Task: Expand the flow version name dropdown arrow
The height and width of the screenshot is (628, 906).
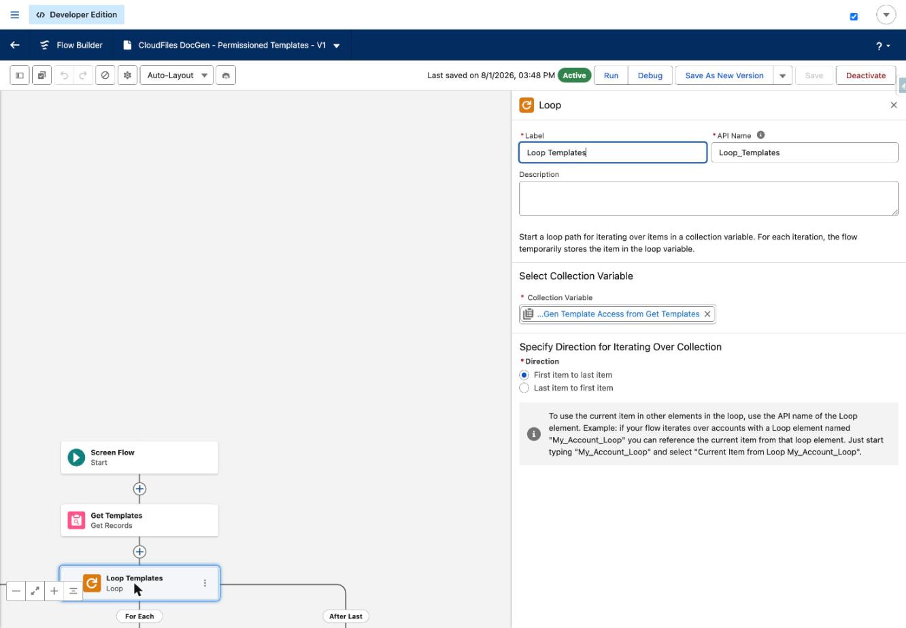Action: pyautogui.click(x=337, y=46)
